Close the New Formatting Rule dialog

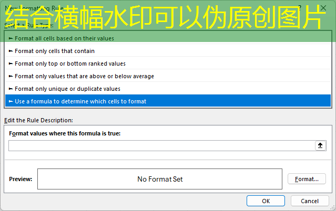point(322,7)
